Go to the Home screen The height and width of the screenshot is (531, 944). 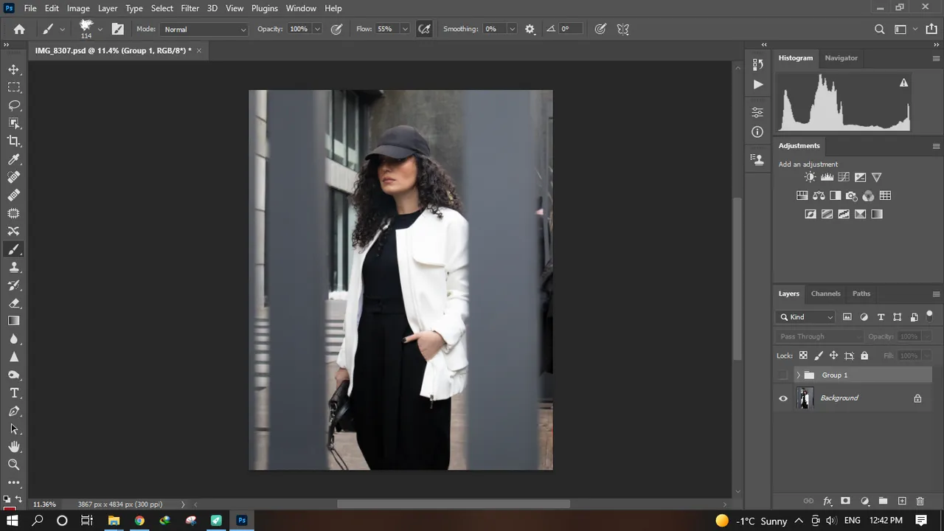[19, 29]
